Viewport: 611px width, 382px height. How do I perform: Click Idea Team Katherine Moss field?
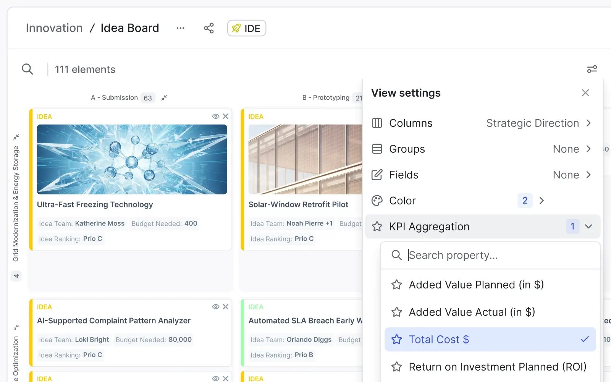(82, 223)
